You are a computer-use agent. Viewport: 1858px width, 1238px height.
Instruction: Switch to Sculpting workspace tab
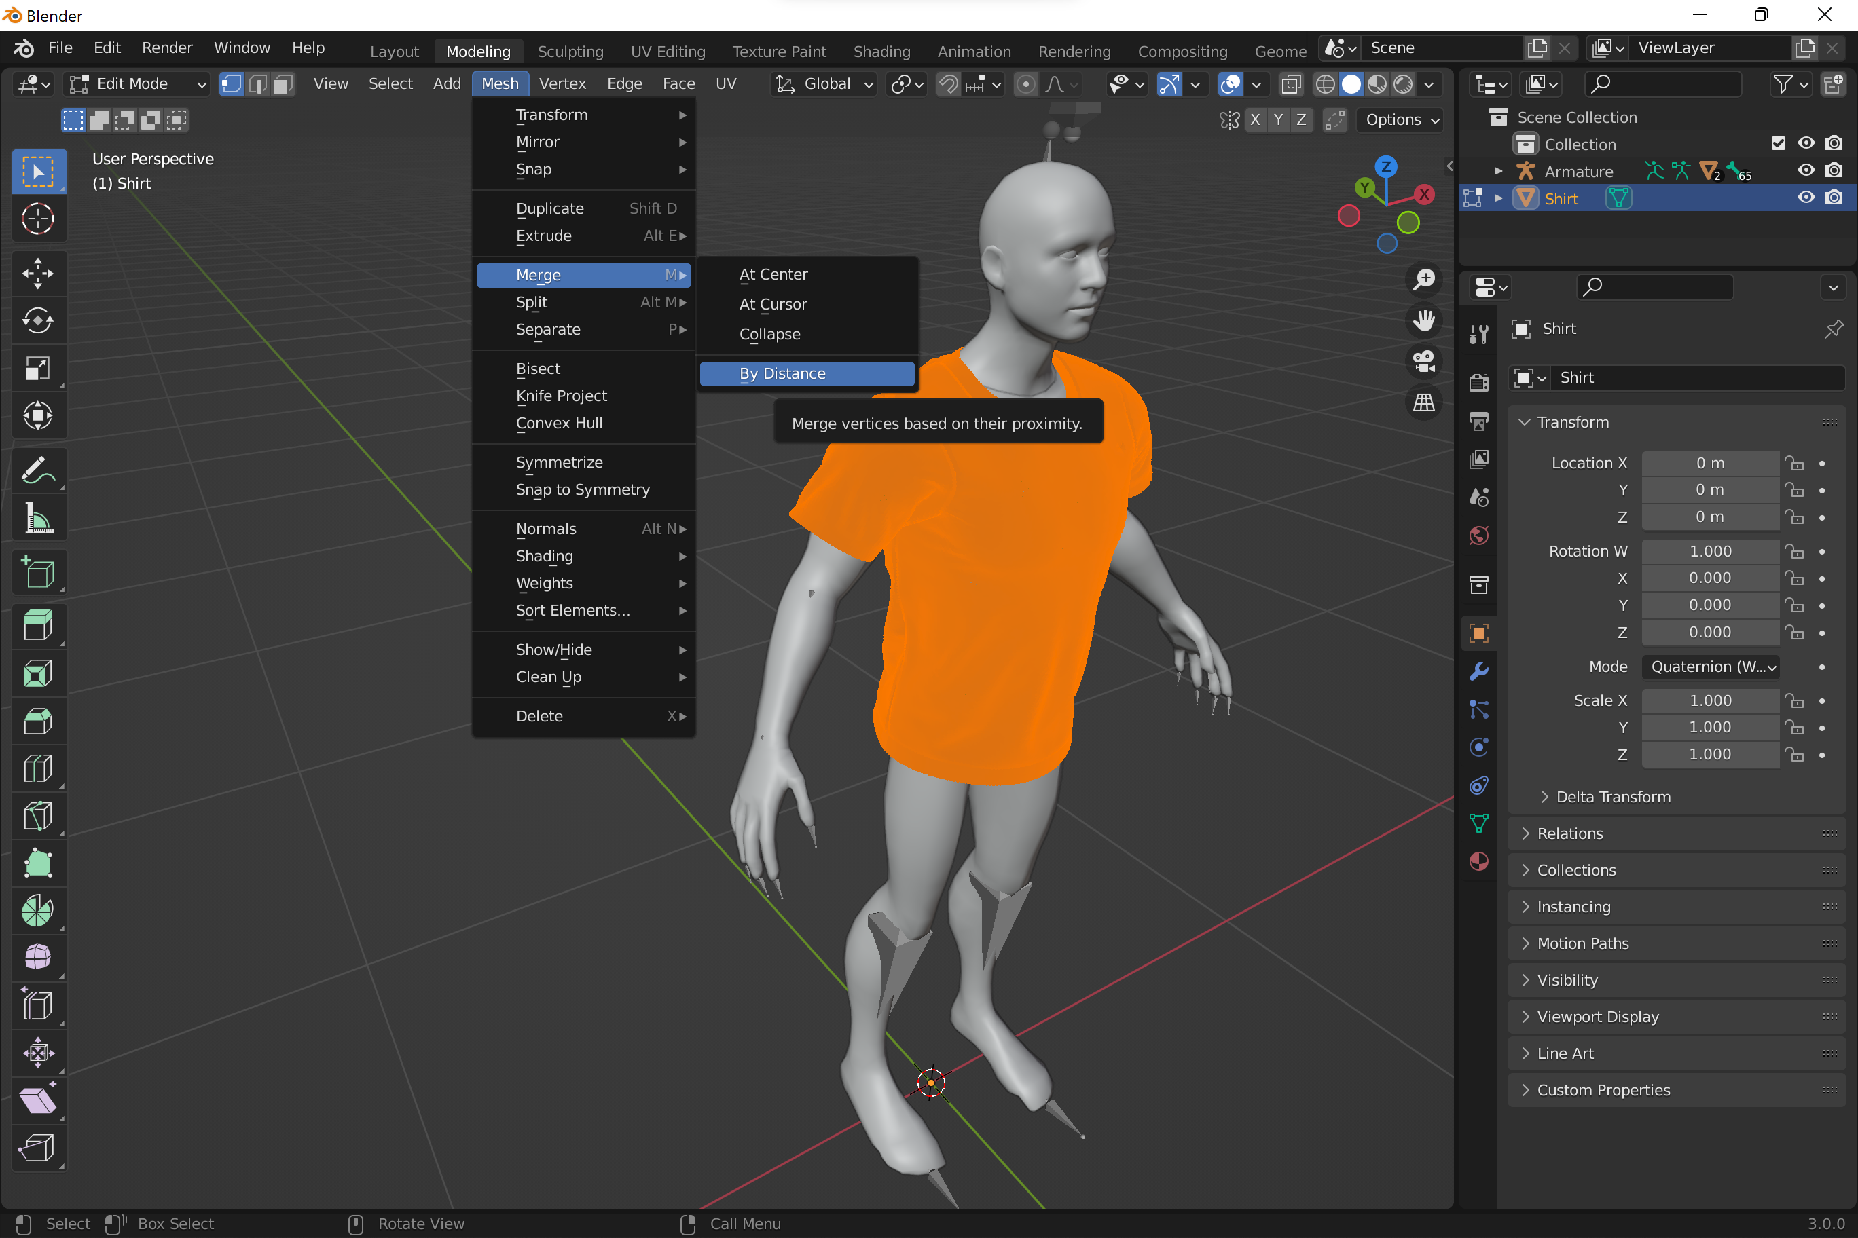[x=570, y=52]
